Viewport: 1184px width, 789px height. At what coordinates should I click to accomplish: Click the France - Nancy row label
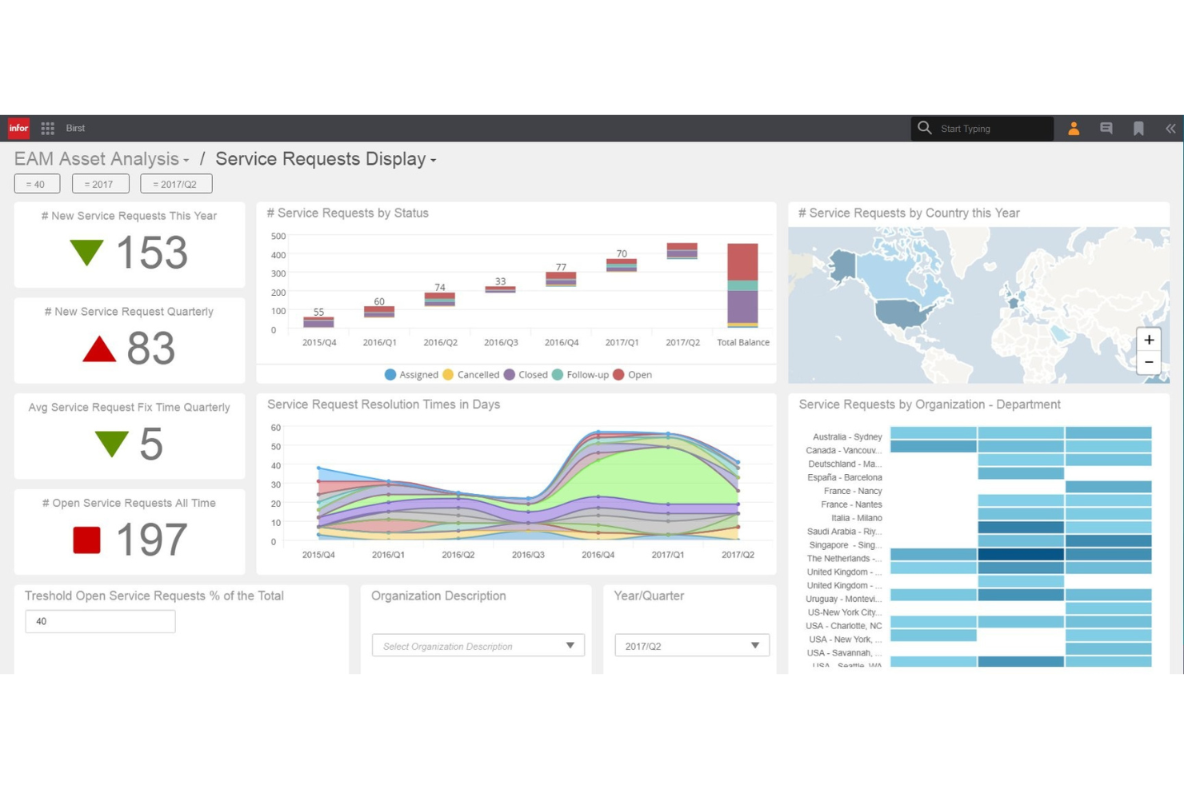pyautogui.click(x=853, y=492)
